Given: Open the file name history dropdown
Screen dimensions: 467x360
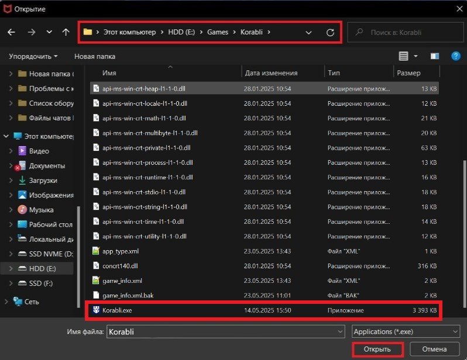Looking at the screenshot, I should pyautogui.click(x=340, y=331).
